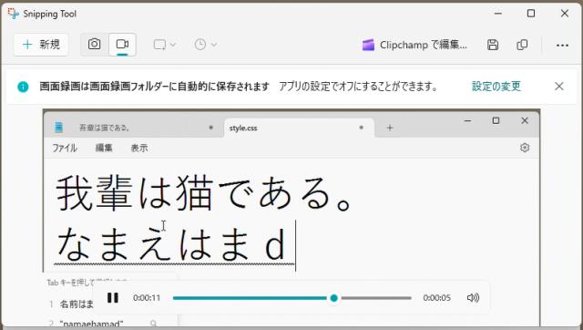Open the snipping shape mode dropdown
Image resolution: width=583 pixels, height=330 pixels.
(165, 45)
